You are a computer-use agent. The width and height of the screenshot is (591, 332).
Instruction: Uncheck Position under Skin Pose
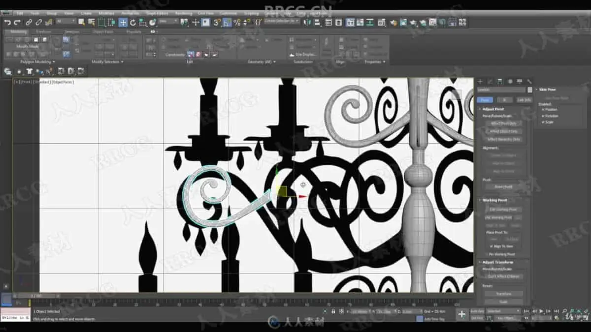543,109
